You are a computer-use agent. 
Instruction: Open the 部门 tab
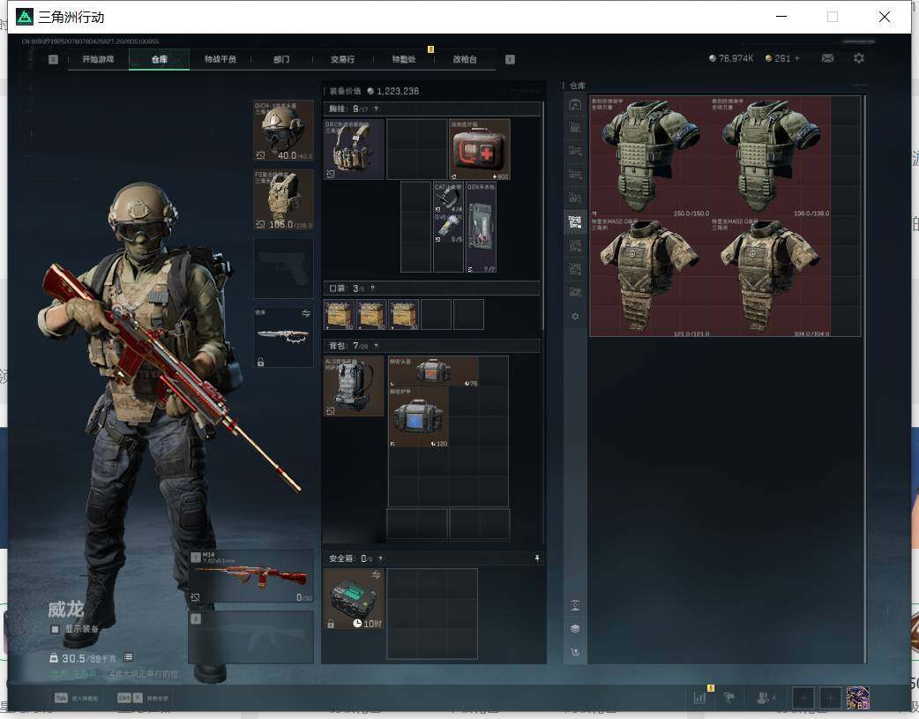[281, 59]
